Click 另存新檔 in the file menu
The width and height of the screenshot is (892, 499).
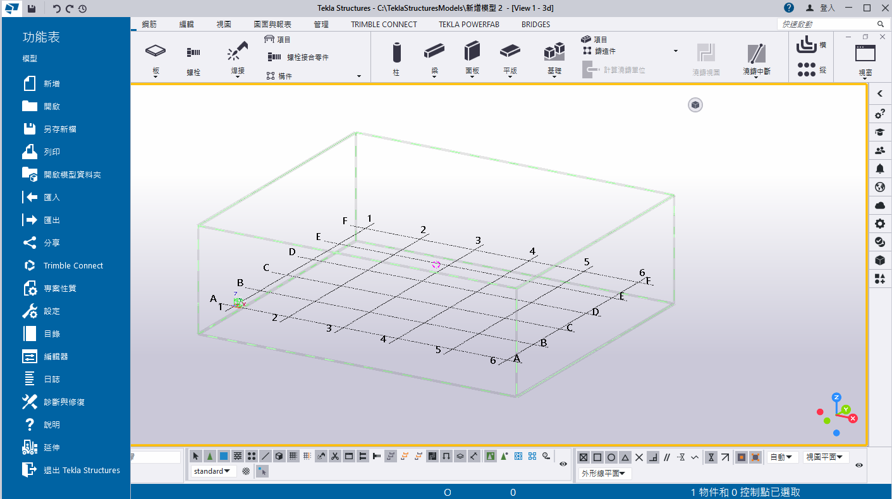click(x=60, y=129)
